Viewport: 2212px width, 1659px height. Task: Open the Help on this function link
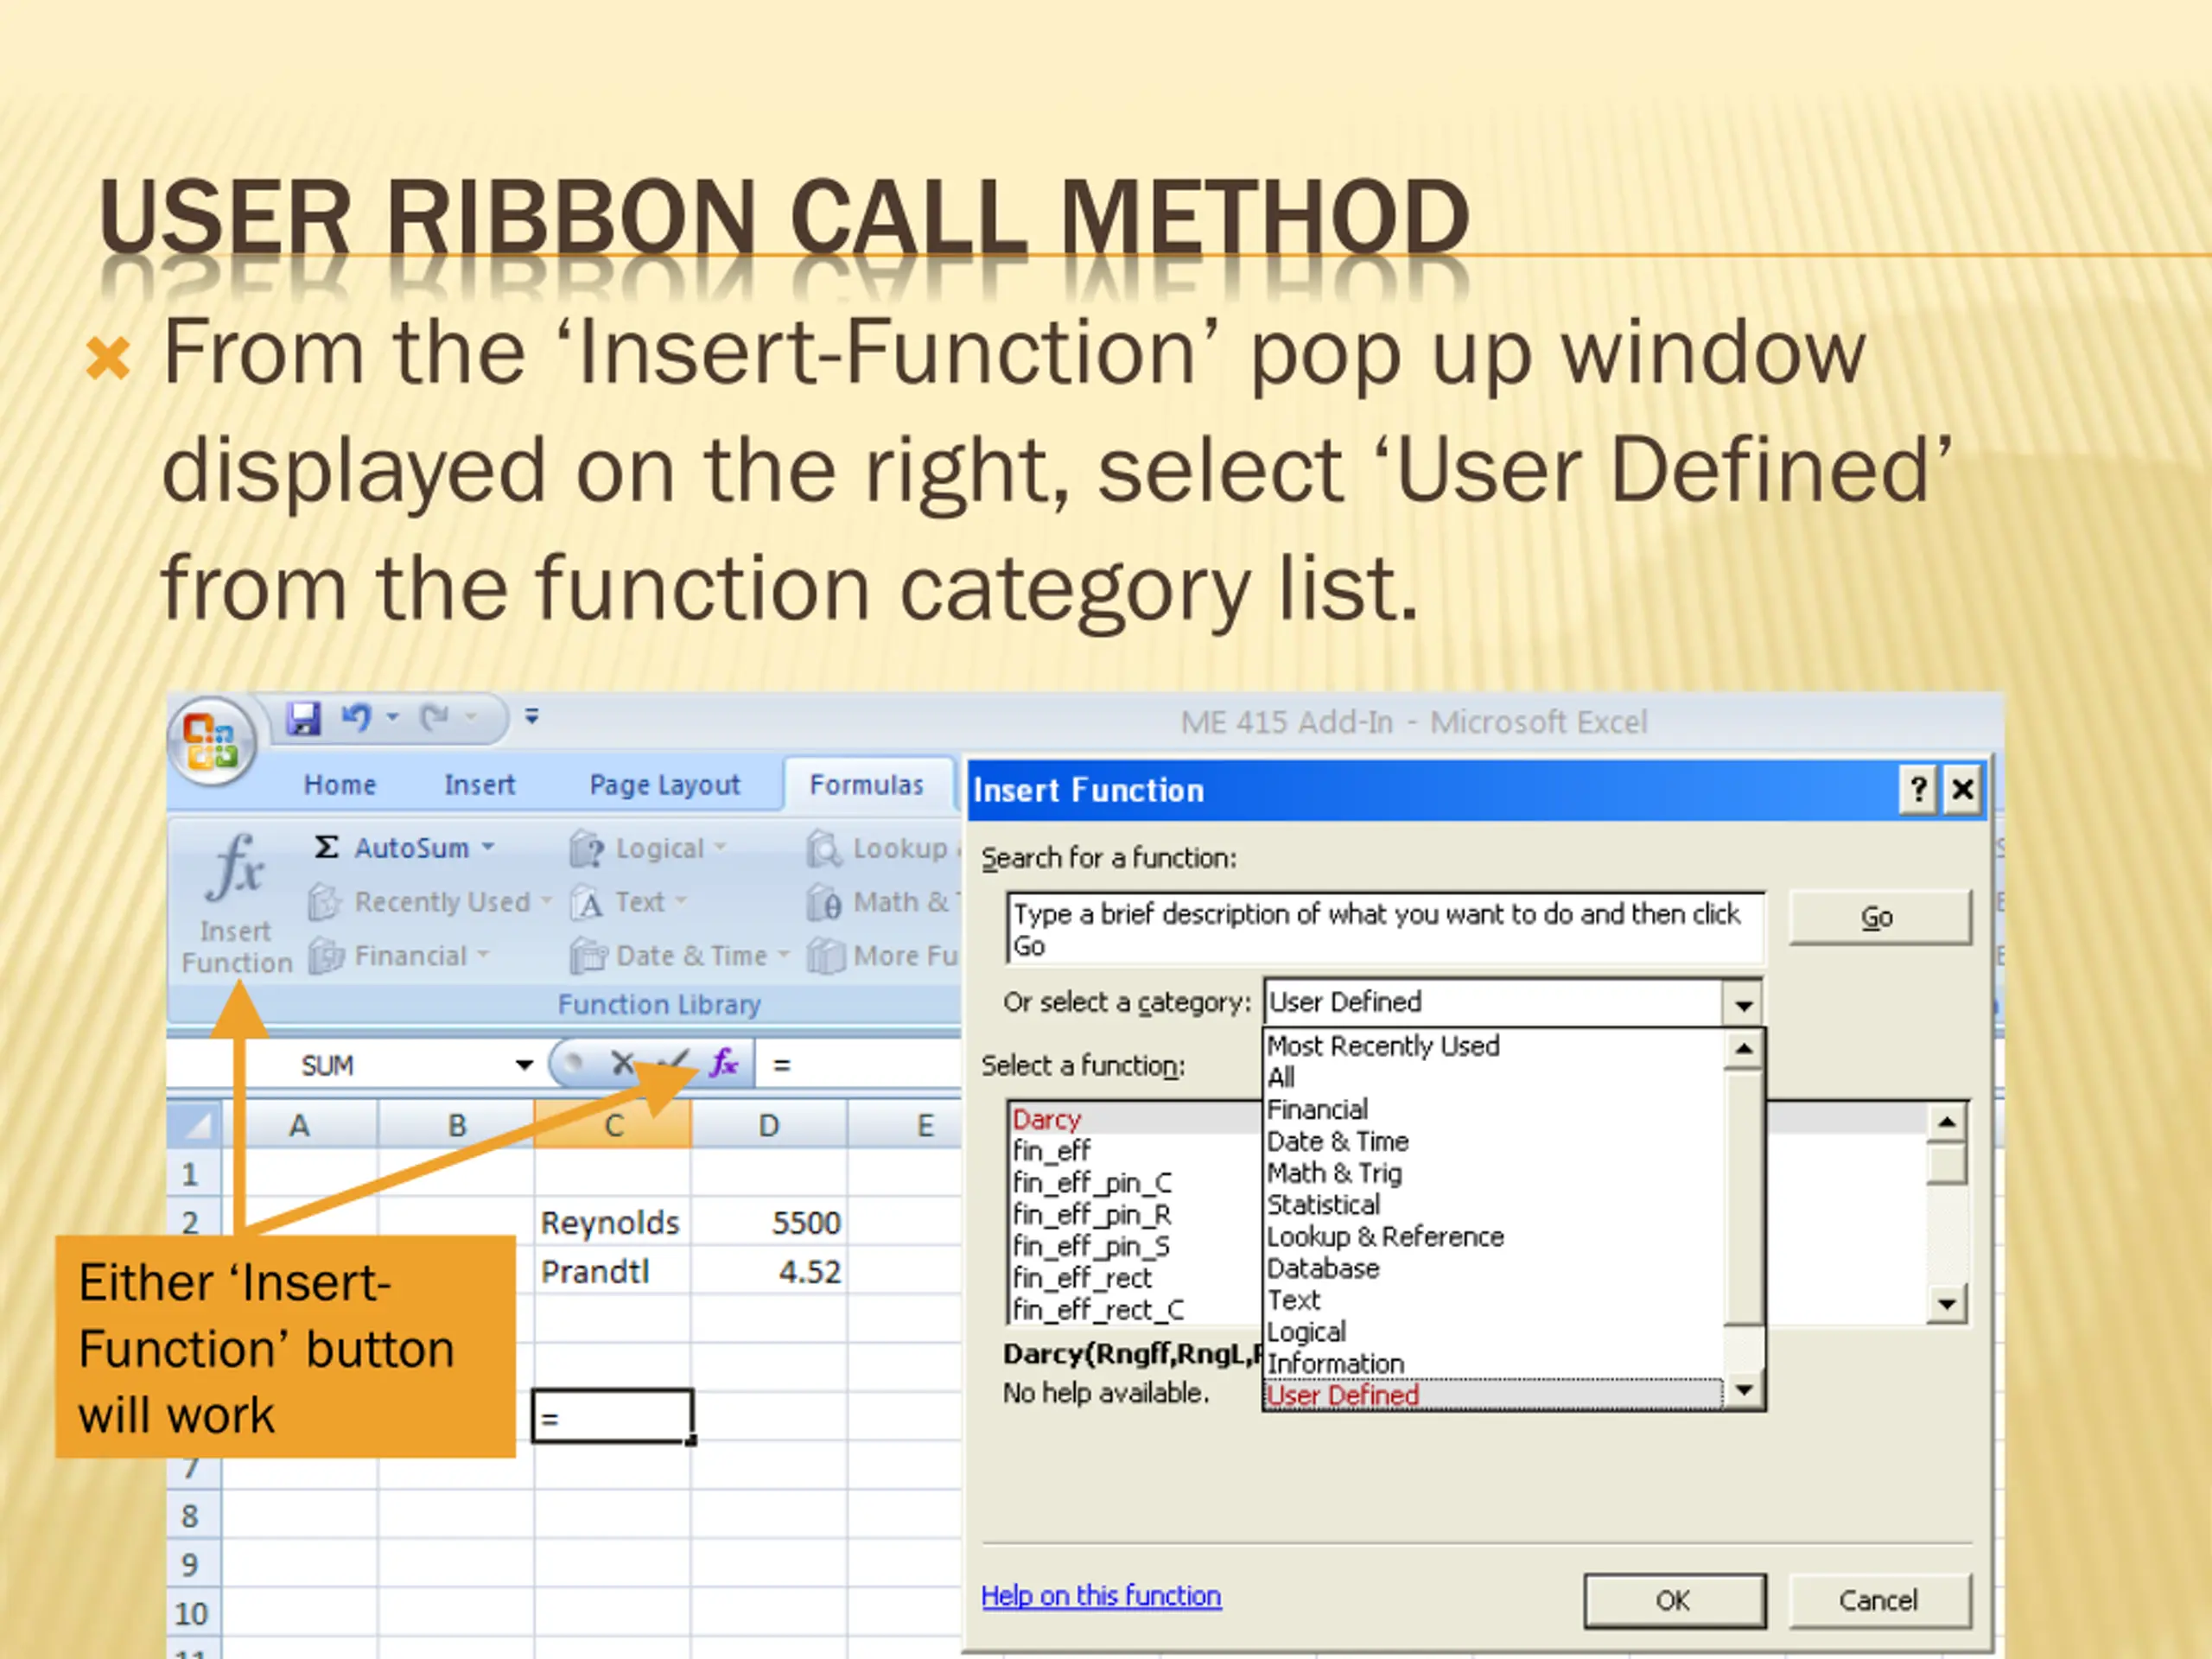(x=1101, y=1596)
